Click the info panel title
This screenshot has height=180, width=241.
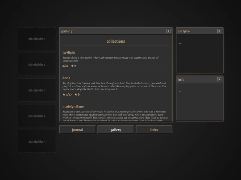pos(181,80)
